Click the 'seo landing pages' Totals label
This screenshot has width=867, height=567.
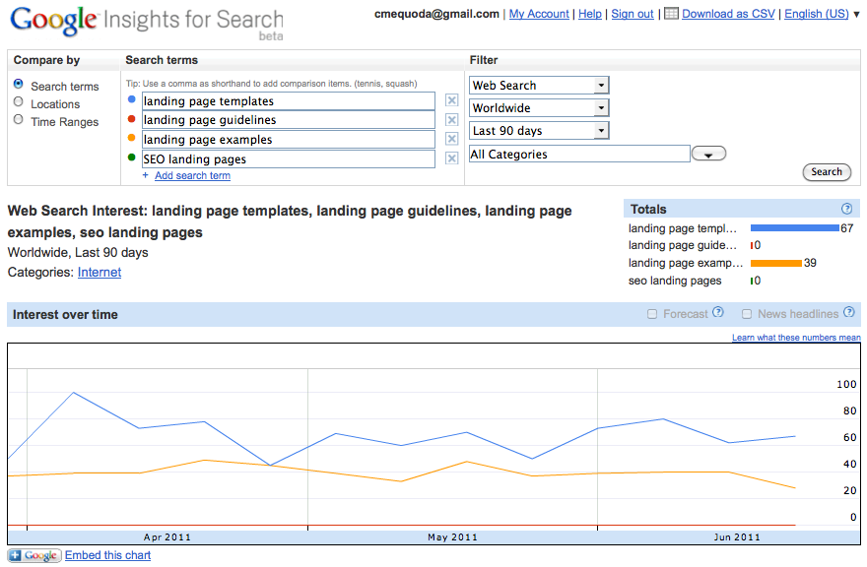tap(675, 281)
